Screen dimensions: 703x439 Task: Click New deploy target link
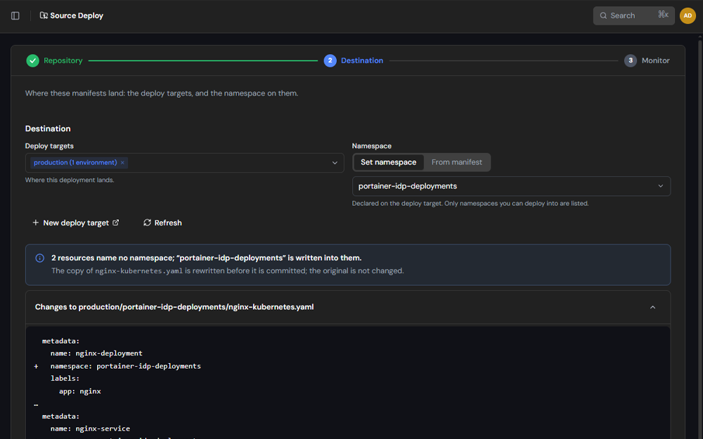76,223
